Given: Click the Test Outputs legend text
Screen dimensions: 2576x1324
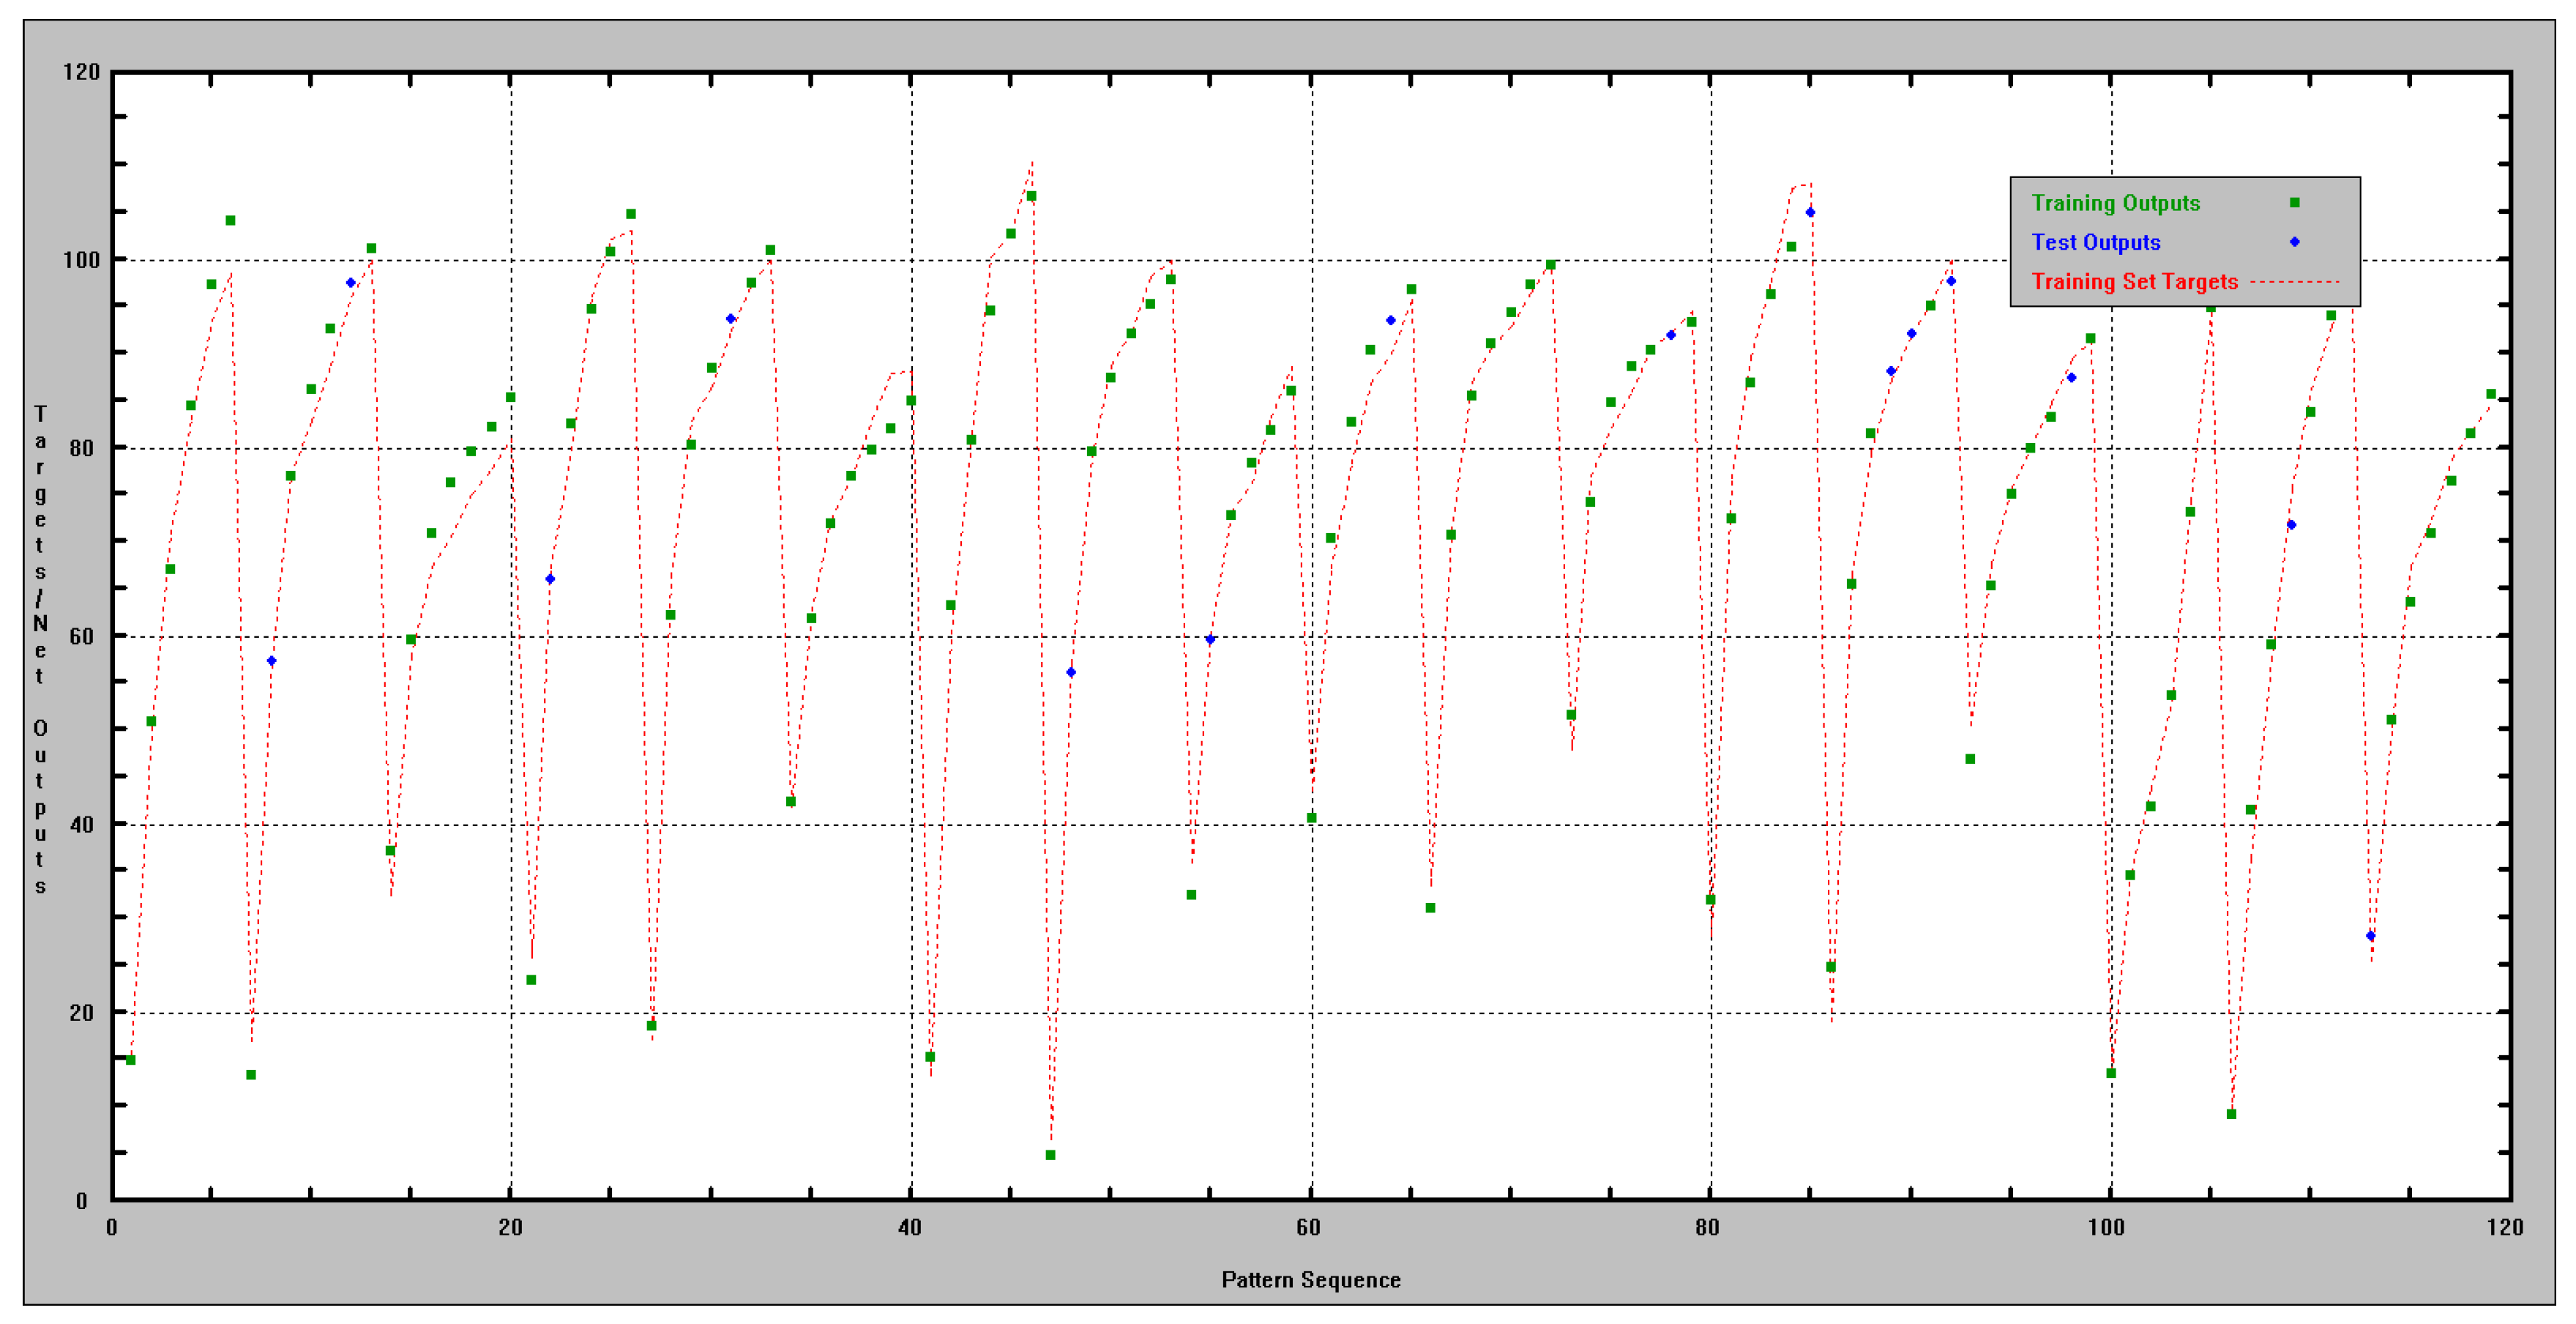Looking at the screenshot, I should pos(2096,243).
